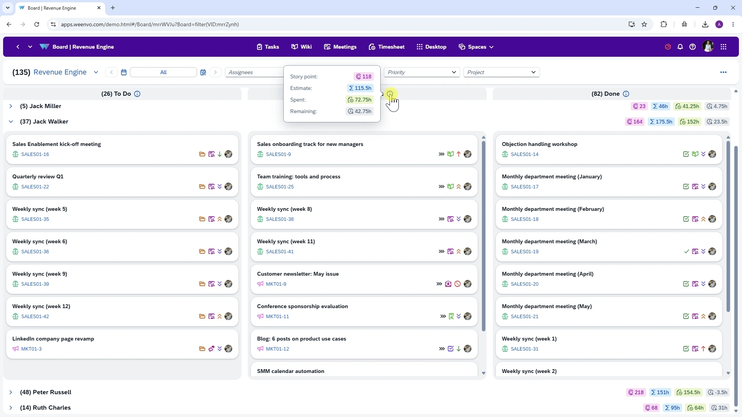Expand the Ruth Charles swimlane

(x=11, y=408)
